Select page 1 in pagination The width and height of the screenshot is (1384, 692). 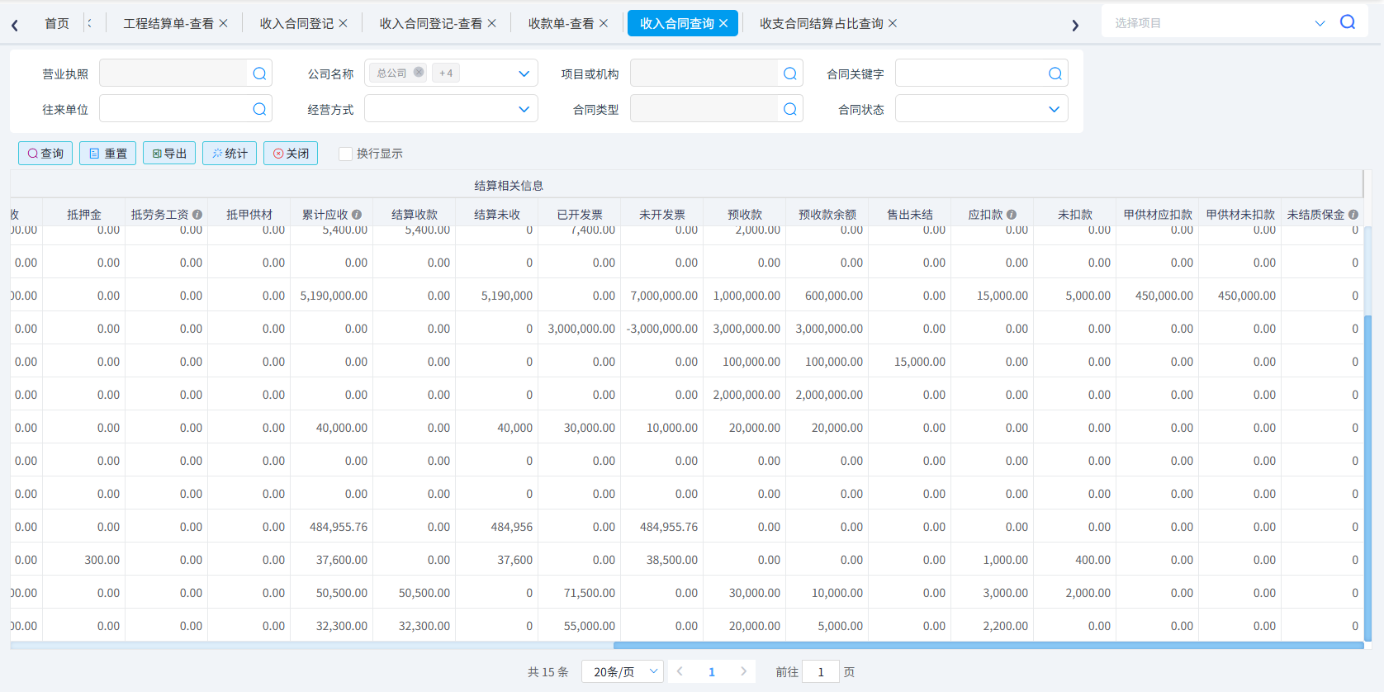click(x=712, y=671)
